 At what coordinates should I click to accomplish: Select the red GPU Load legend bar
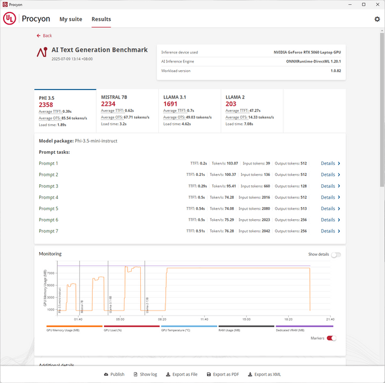coord(132,326)
